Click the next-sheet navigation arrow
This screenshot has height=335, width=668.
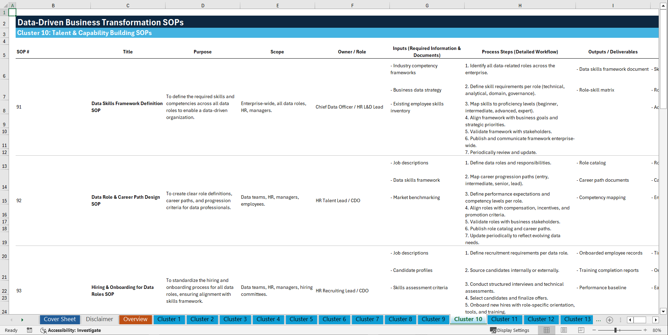coord(22,319)
